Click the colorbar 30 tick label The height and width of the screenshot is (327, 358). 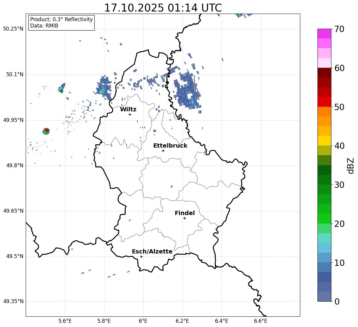tap(339, 185)
